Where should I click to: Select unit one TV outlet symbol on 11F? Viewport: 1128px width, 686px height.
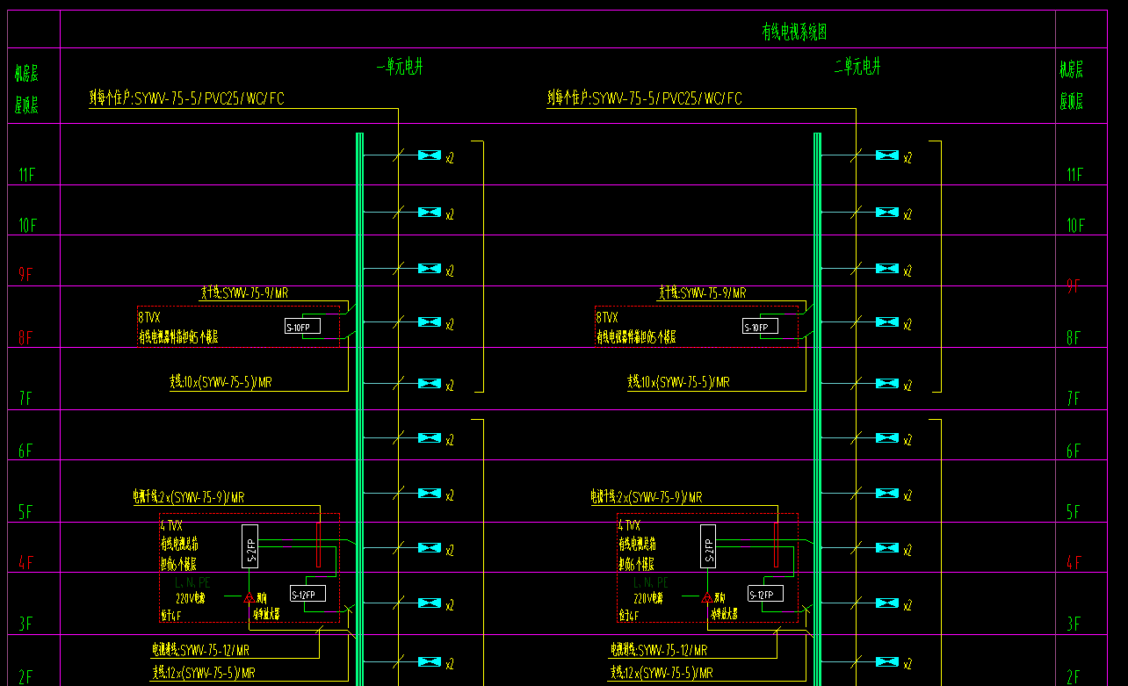click(429, 155)
